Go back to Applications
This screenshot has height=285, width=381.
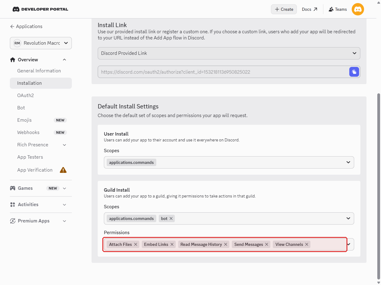pos(26,26)
